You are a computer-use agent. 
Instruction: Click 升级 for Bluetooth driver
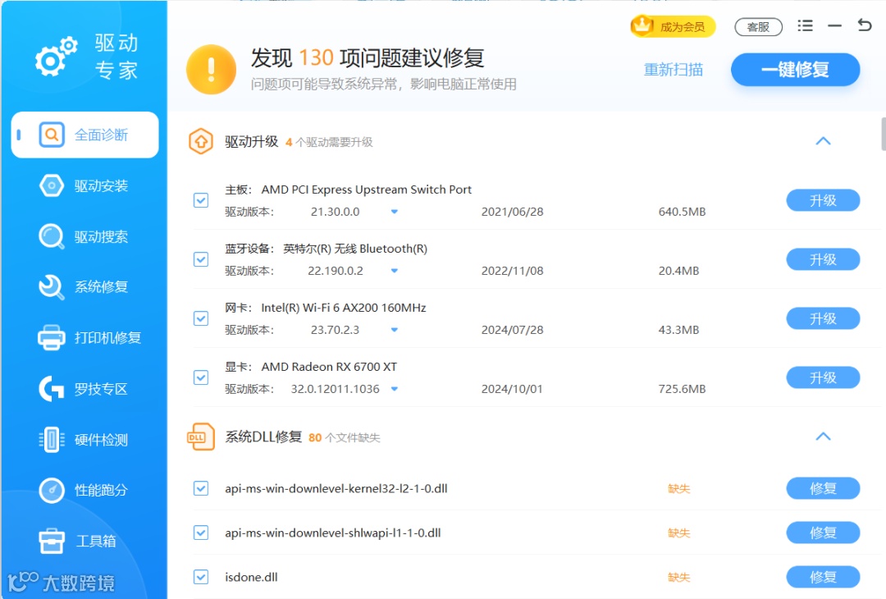point(823,259)
